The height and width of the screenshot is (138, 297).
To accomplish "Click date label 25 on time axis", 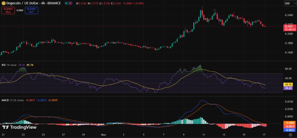I will pos(44,135).
